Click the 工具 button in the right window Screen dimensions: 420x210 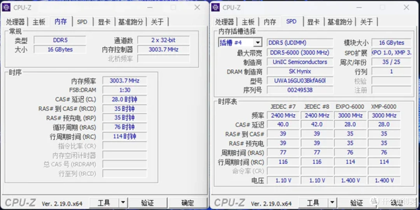click(x=313, y=203)
